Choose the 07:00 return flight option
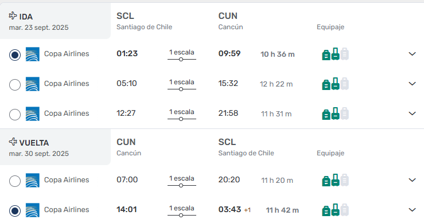Viewport: 424px width, 223px height. point(15,181)
